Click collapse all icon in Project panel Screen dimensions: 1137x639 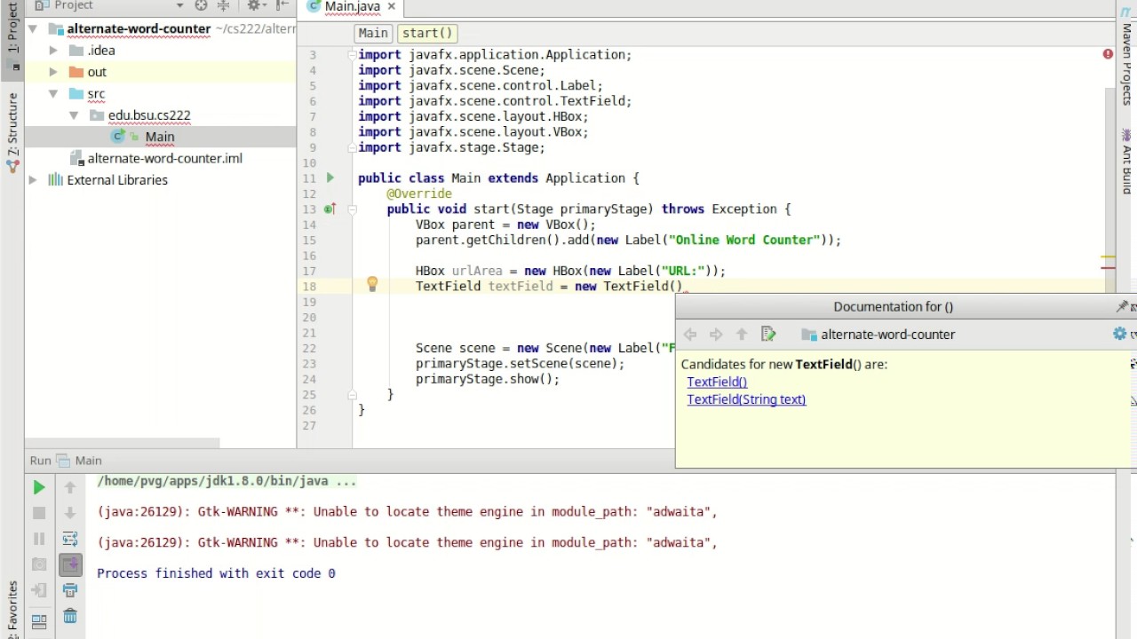coord(223,5)
